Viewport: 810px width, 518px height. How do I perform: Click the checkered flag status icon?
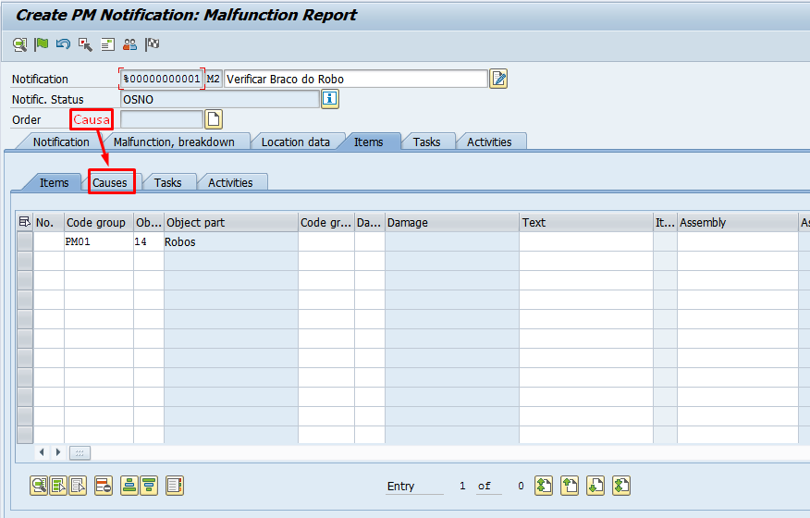(x=152, y=44)
